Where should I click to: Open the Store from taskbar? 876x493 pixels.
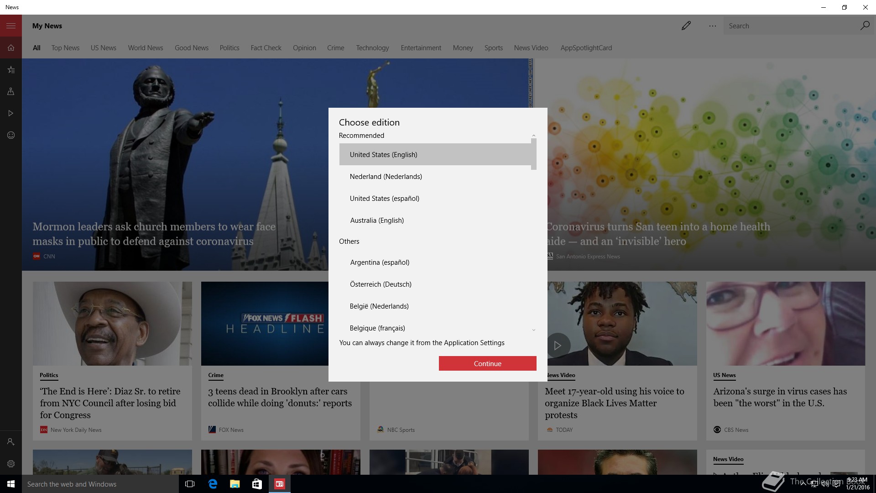[257, 484]
